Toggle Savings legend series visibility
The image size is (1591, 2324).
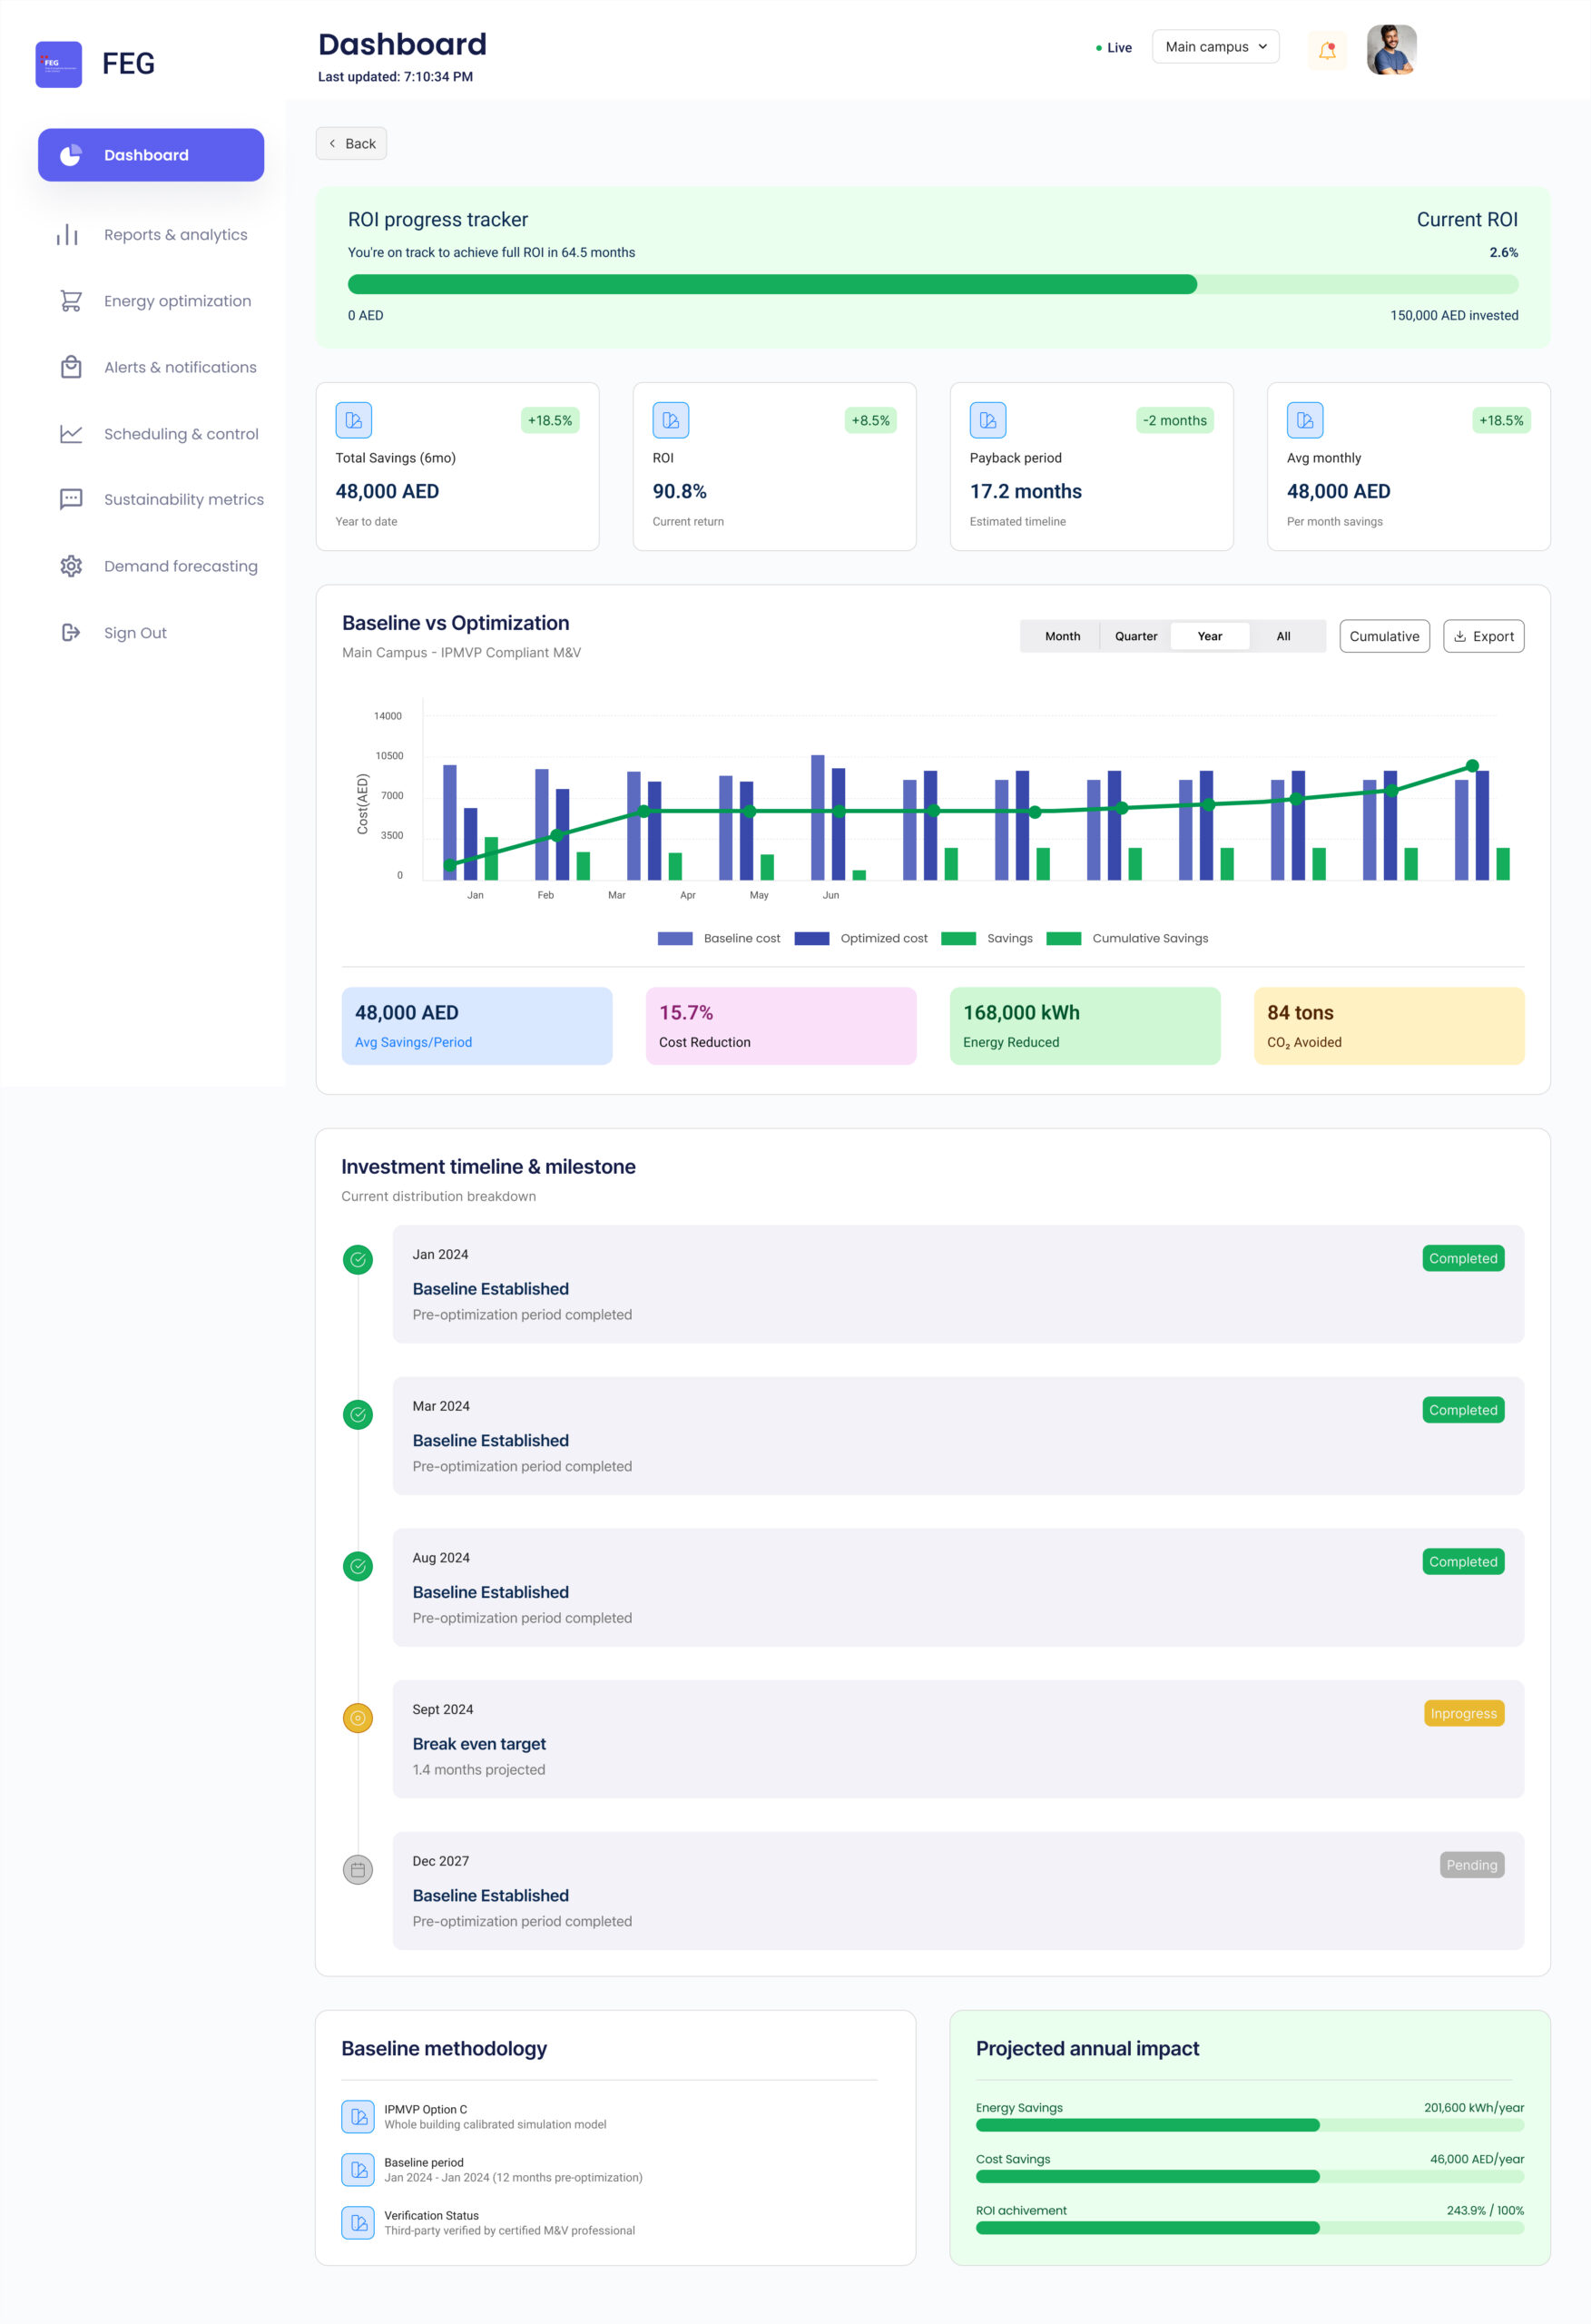[x=987, y=939]
